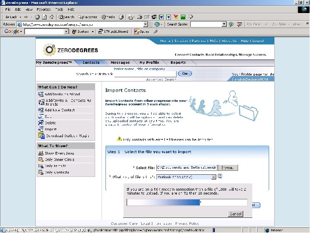310x233 pixels.
Task: Click the ZeroDegrees logo
Action: [70, 50]
